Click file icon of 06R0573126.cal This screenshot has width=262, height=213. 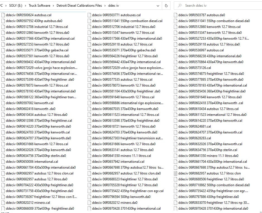pos(176,68)
